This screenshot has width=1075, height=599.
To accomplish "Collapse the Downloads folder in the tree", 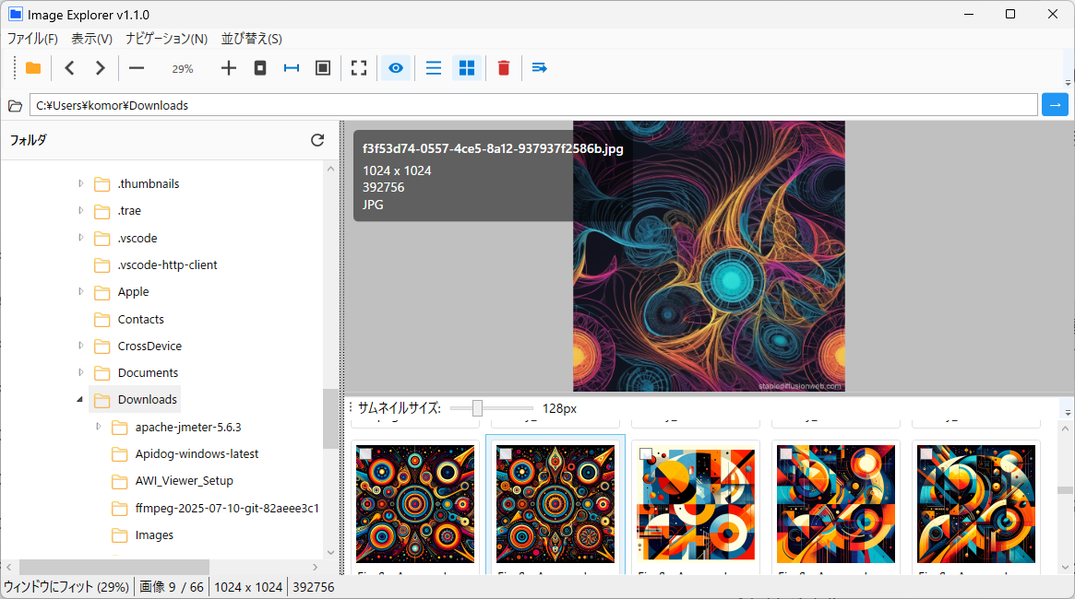I will point(79,399).
